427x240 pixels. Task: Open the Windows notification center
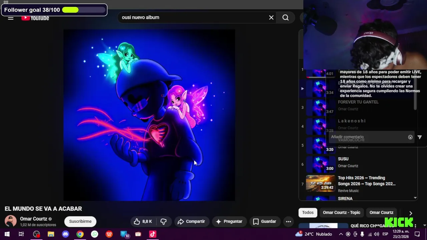click(417, 234)
